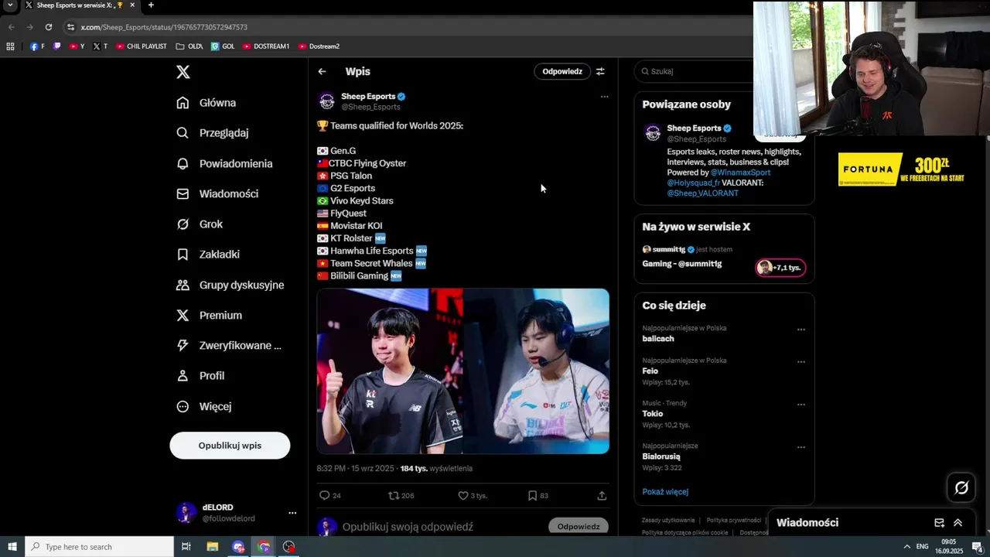Open Wiadomości in the sidebar
This screenshot has height=557, width=990.
[x=217, y=194]
